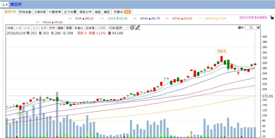Click the 40MA legend entry

53,22
